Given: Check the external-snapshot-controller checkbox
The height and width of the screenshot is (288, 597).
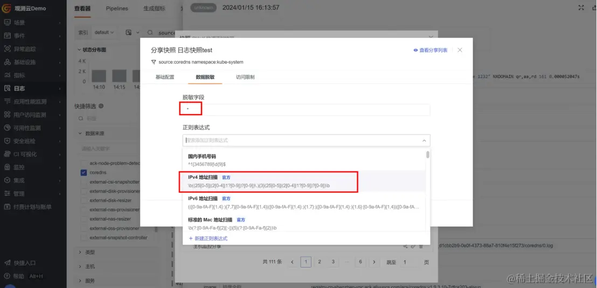Looking at the screenshot, I should click(84, 237).
